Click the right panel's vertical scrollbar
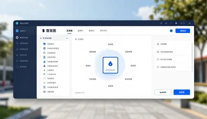The height and width of the screenshot is (119, 207). [x=192, y=57]
